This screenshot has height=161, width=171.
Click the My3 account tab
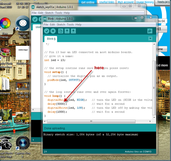(125, 2)
